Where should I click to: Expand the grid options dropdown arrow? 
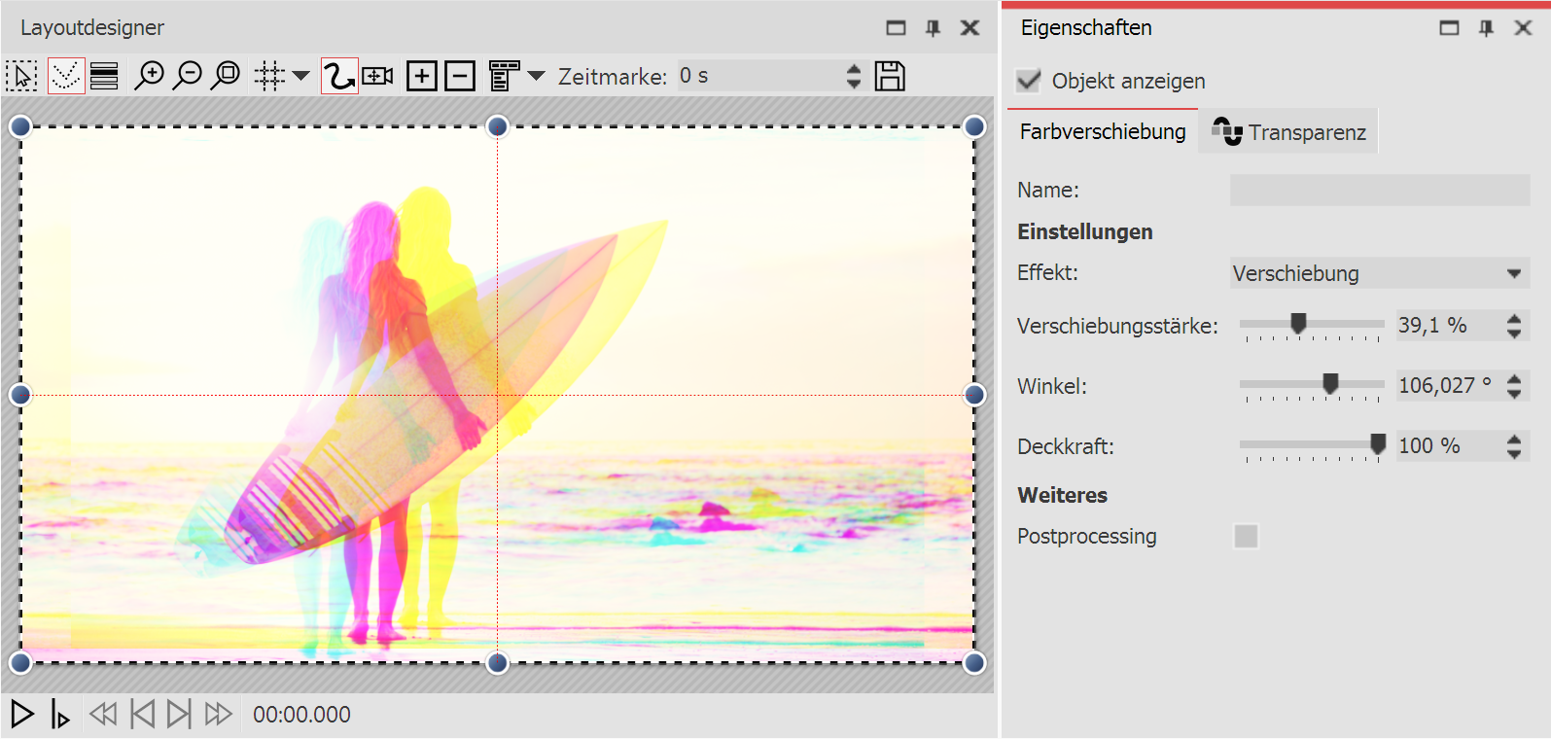click(301, 76)
